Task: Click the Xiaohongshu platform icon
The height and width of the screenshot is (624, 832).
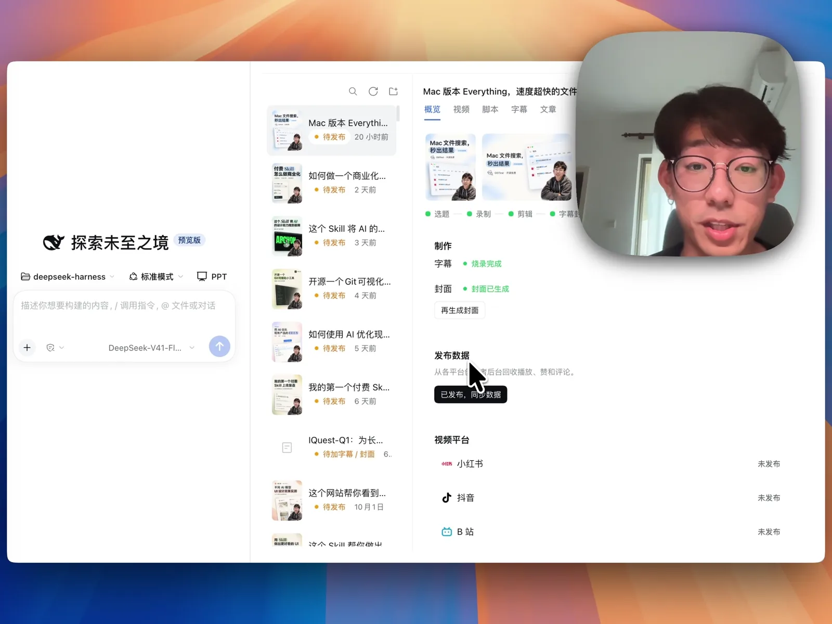Action: click(447, 464)
